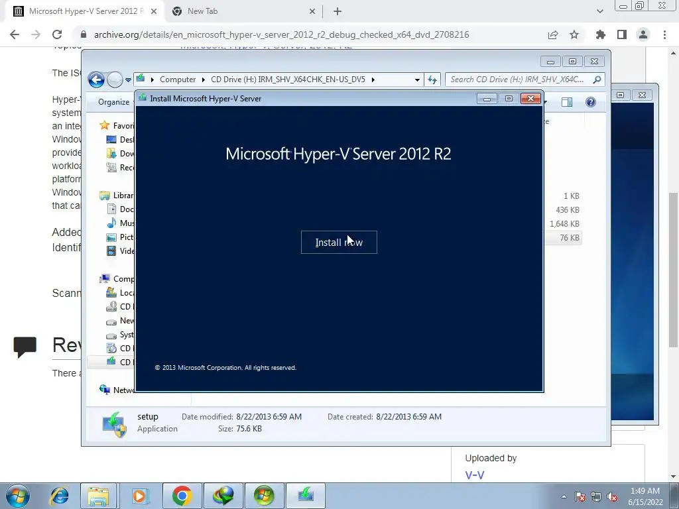Close the New Tab browser tab
Image resolution: width=679 pixels, height=509 pixels.
pyautogui.click(x=312, y=11)
